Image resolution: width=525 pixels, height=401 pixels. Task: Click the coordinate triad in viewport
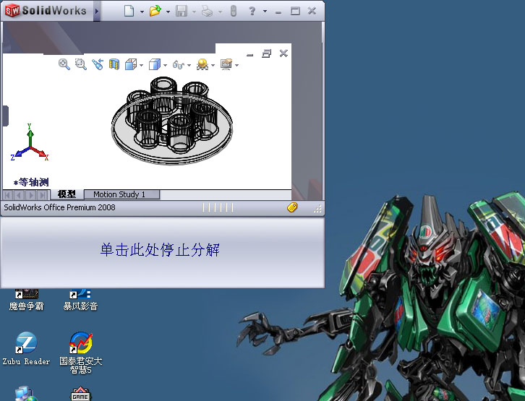30,142
